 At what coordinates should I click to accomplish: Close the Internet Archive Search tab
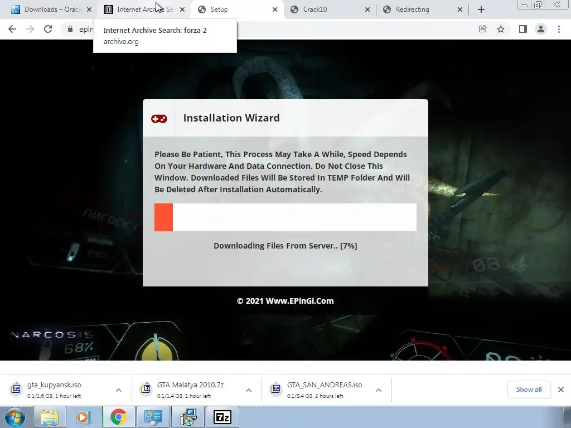click(182, 9)
